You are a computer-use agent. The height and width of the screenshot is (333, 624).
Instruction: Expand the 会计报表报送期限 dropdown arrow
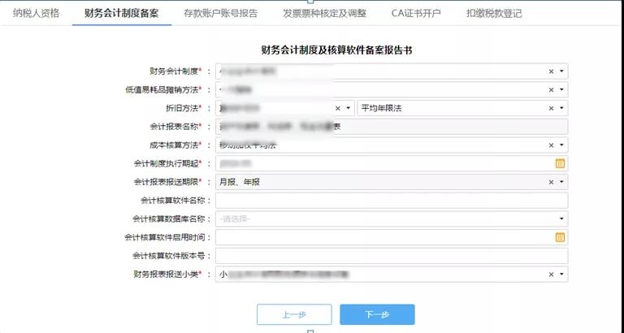click(561, 182)
